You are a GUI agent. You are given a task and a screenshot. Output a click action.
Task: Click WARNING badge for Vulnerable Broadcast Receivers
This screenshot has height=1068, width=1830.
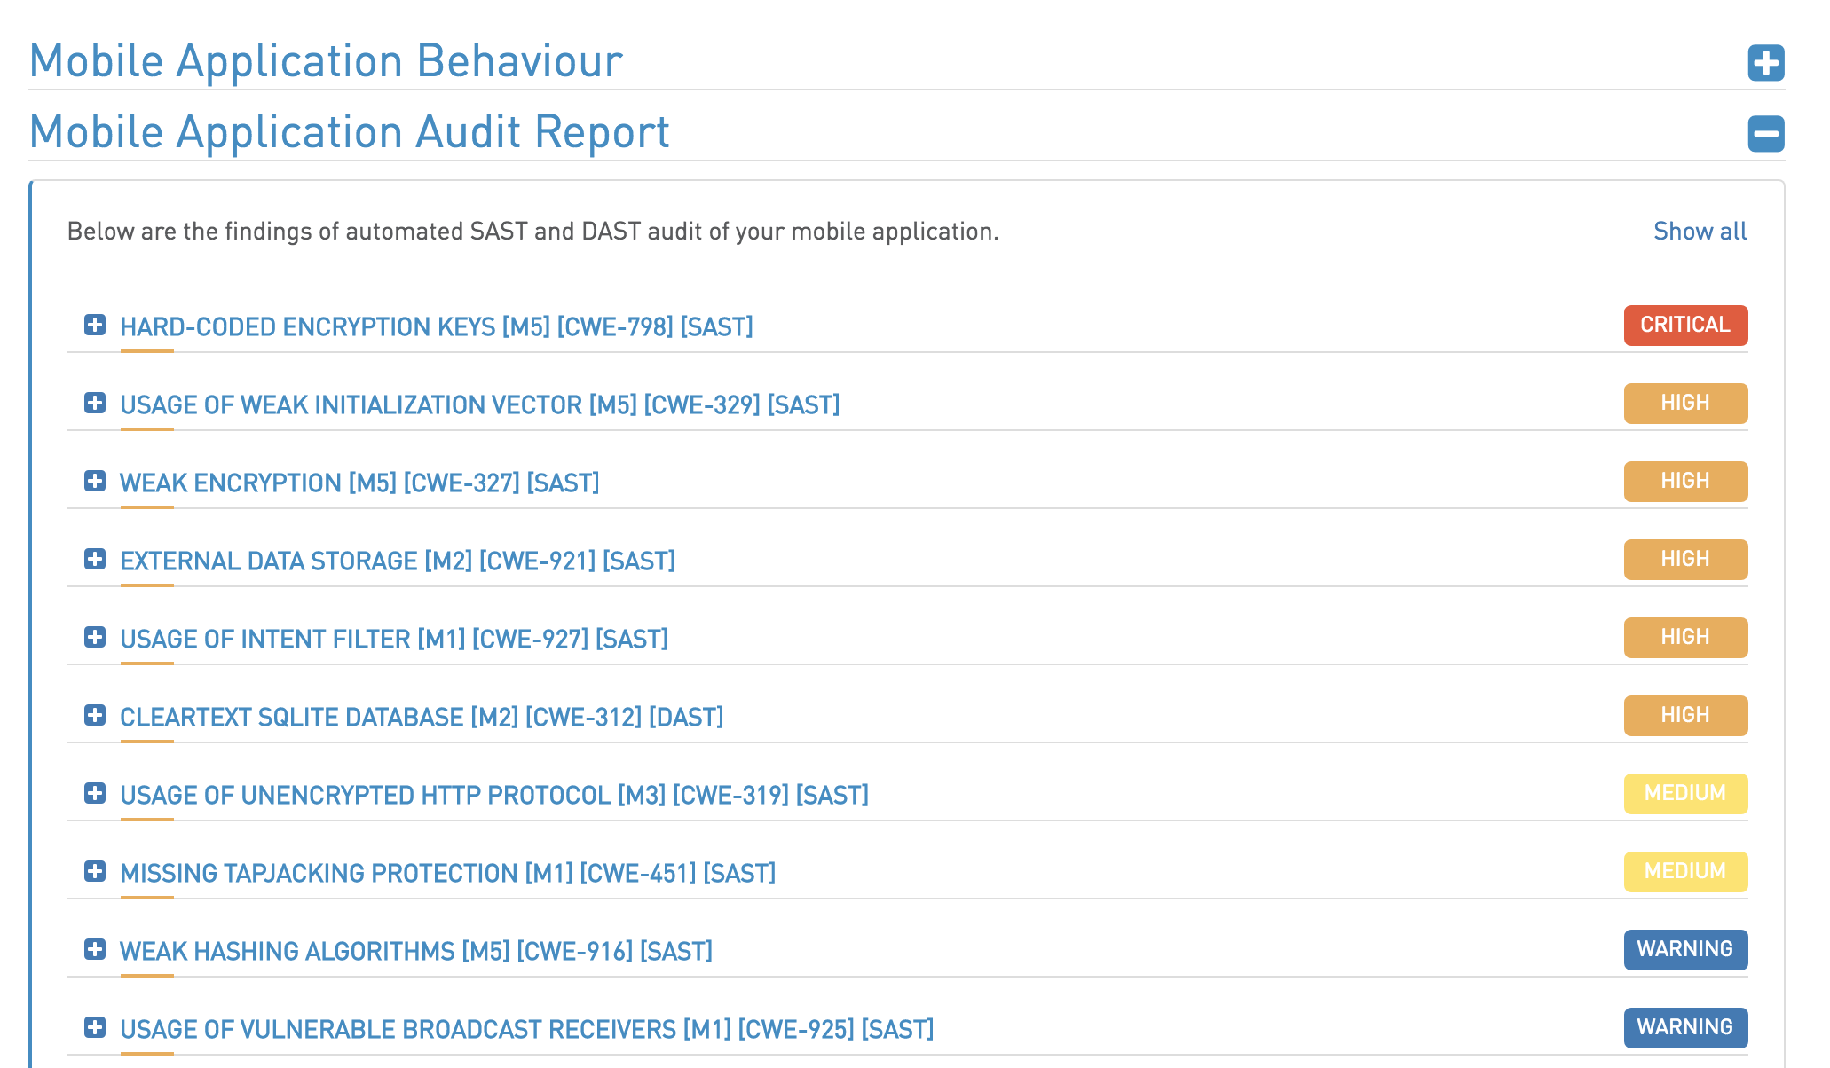click(x=1685, y=1028)
